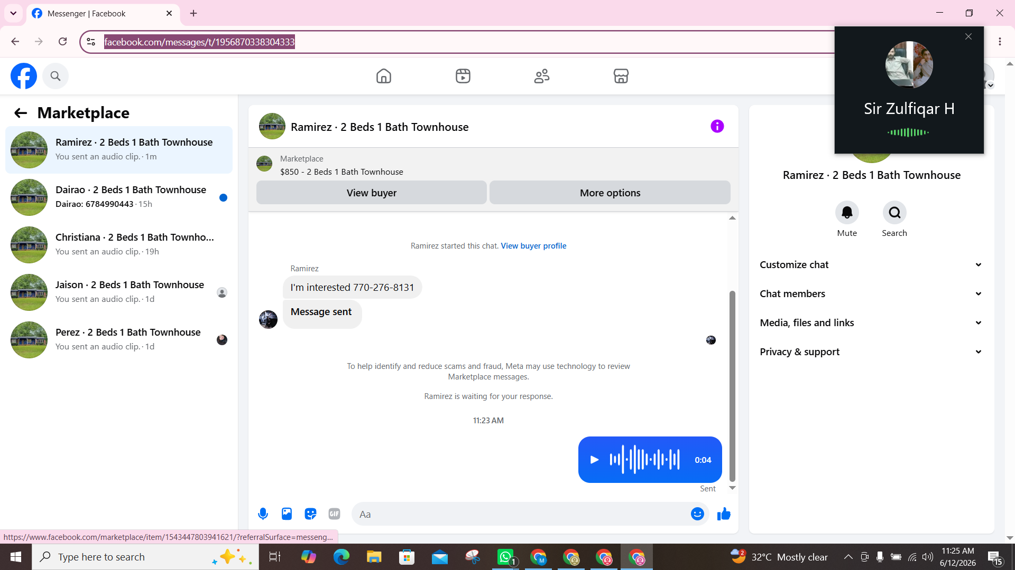Expand Privacy & support section

(x=871, y=351)
